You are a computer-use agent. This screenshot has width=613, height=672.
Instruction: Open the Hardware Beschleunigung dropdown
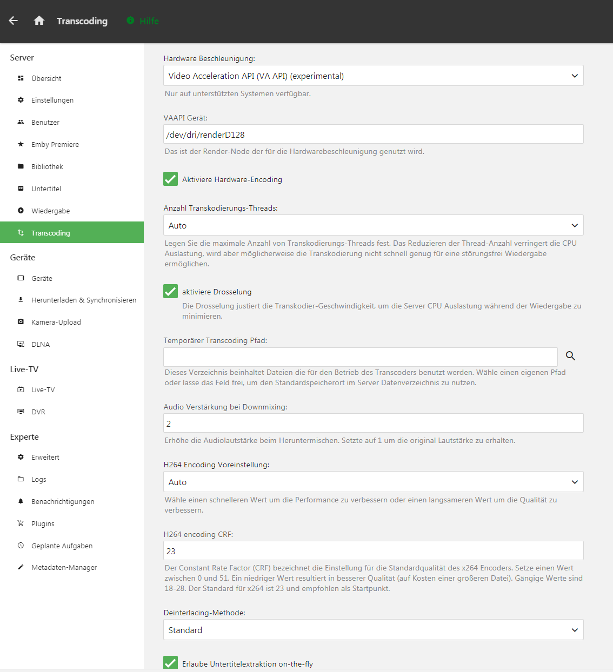pos(373,76)
